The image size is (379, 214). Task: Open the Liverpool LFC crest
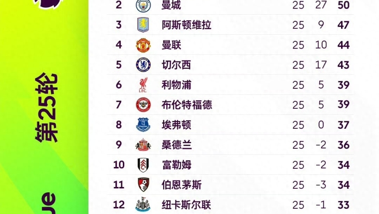[x=143, y=85]
